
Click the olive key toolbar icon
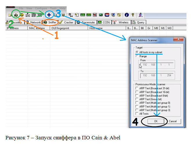[119, 15]
